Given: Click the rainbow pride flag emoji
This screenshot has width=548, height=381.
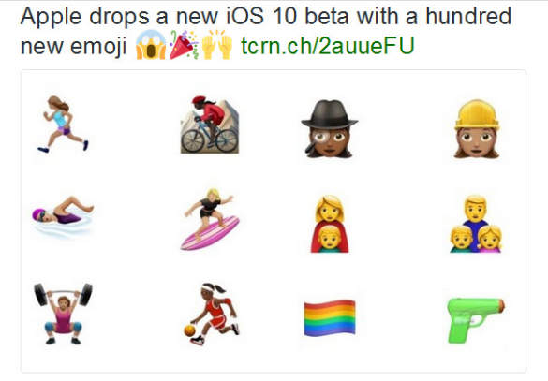Looking at the screenshot, I should coord(330,317).
